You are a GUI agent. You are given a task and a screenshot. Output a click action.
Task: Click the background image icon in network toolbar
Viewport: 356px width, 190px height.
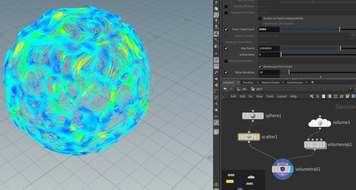353,96
